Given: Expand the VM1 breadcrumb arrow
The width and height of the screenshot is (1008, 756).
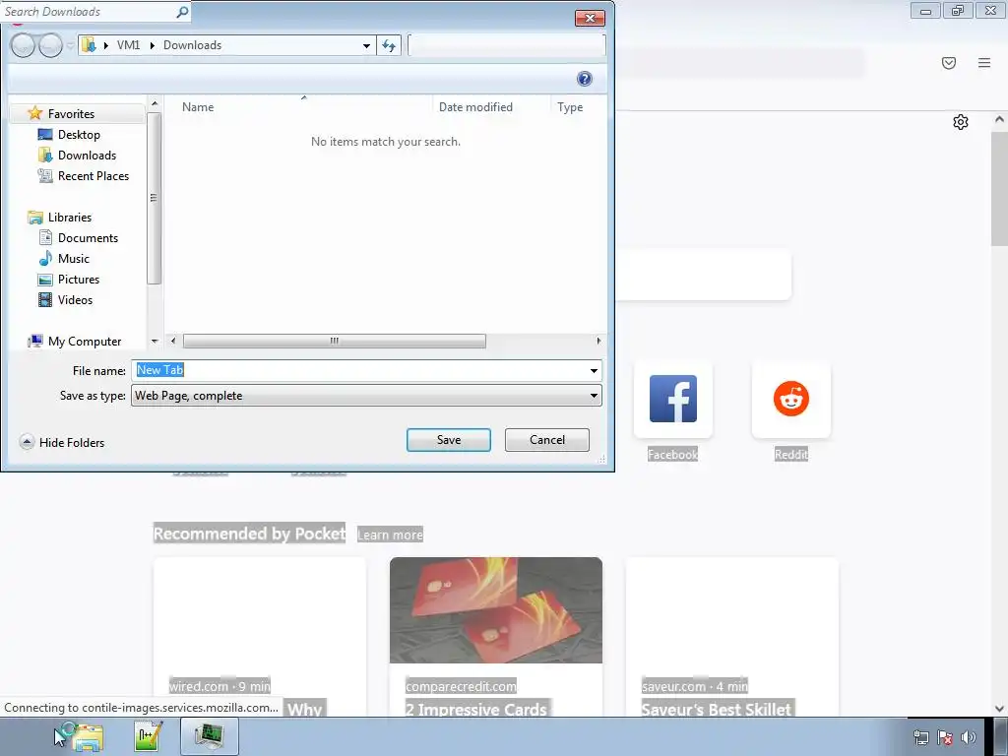Looking at the screenshot, I should 153,45.
